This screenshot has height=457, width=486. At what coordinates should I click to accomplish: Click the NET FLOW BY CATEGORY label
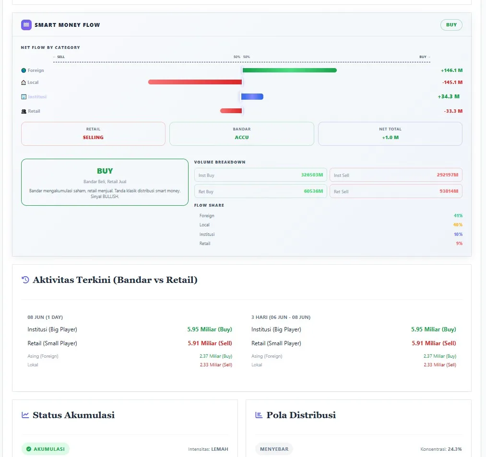point(50,47)
